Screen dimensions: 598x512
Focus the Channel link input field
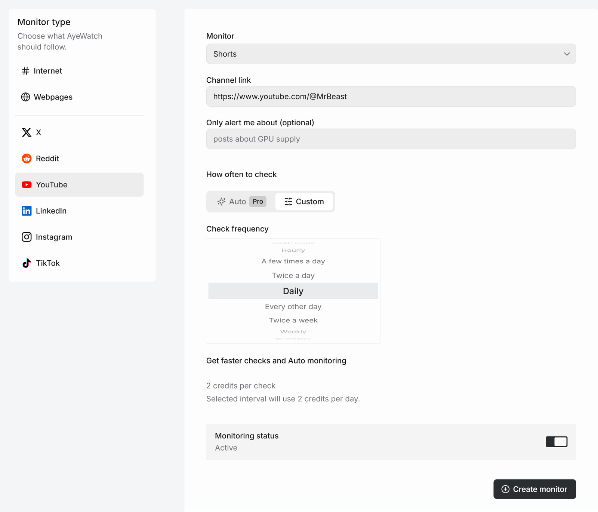(391, 96)
